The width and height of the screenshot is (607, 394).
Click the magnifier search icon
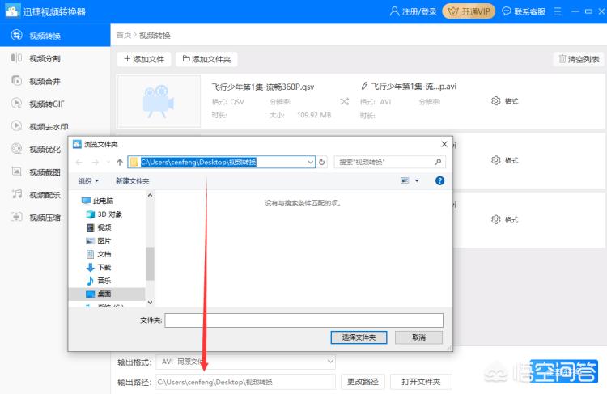pyautogui.click(x=438, y=162)
